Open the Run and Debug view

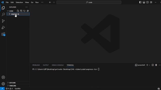click(3, 27)
